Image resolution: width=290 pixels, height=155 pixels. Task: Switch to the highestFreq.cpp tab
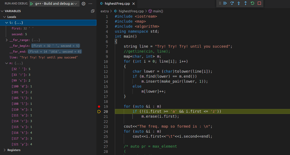point(116,4)
